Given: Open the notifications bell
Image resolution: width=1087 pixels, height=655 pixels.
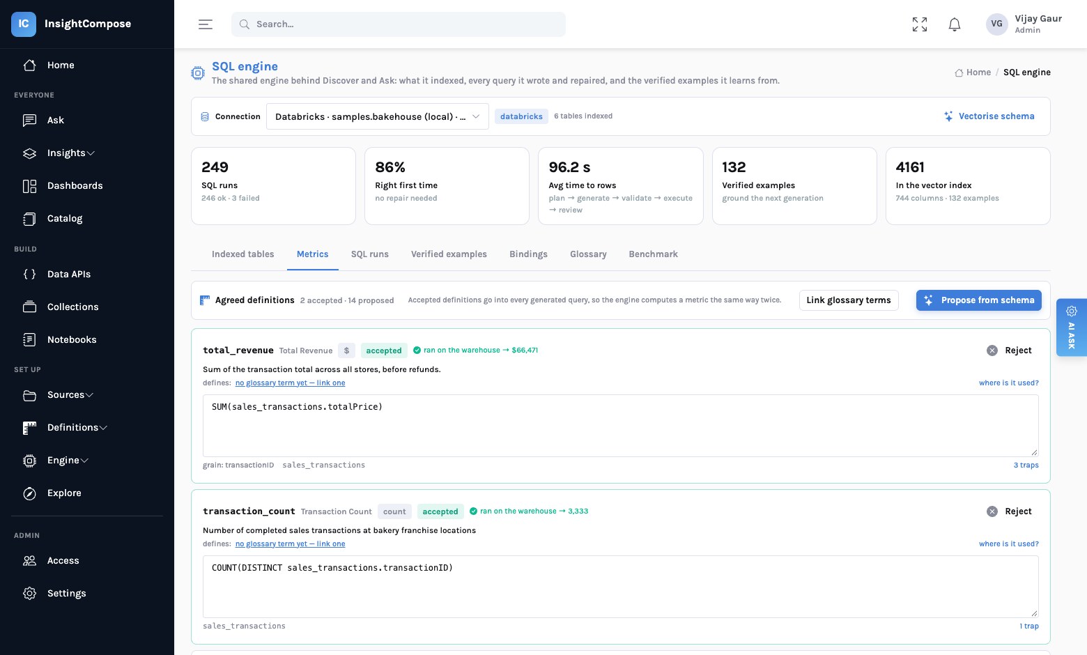Looking at the screenshot, I should (955, 24).
